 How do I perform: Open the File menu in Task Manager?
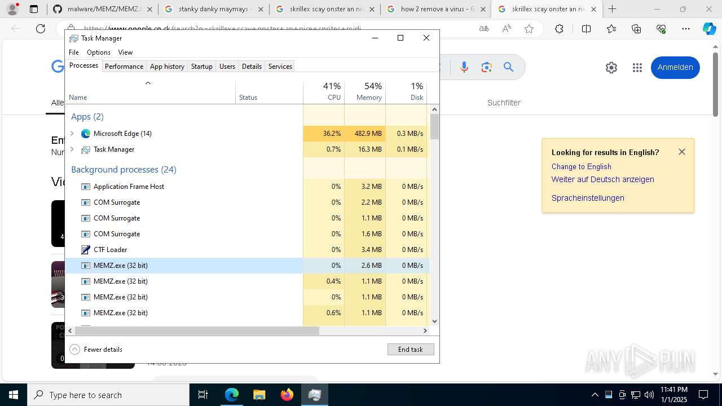pos(74,52)
